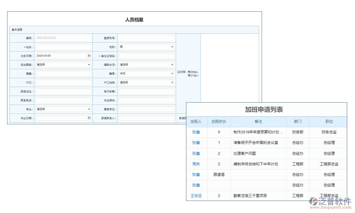Click the 备注 column header
This screenshot has height=213, width=355.
pyautogui.click(x=258, y=121)
